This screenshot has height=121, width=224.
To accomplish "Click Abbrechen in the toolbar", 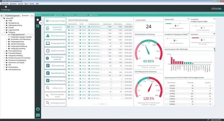I will [70, 15].
